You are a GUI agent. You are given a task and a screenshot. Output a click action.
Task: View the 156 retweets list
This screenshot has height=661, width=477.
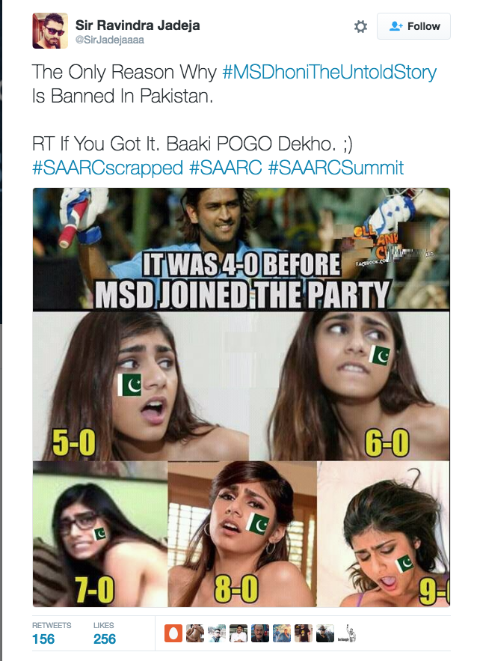(x=52, y=633)
